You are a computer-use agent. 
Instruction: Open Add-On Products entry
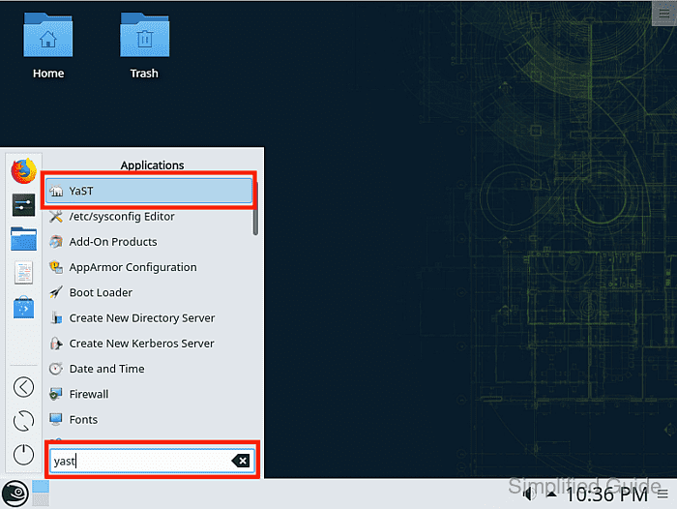coord(149,242)
